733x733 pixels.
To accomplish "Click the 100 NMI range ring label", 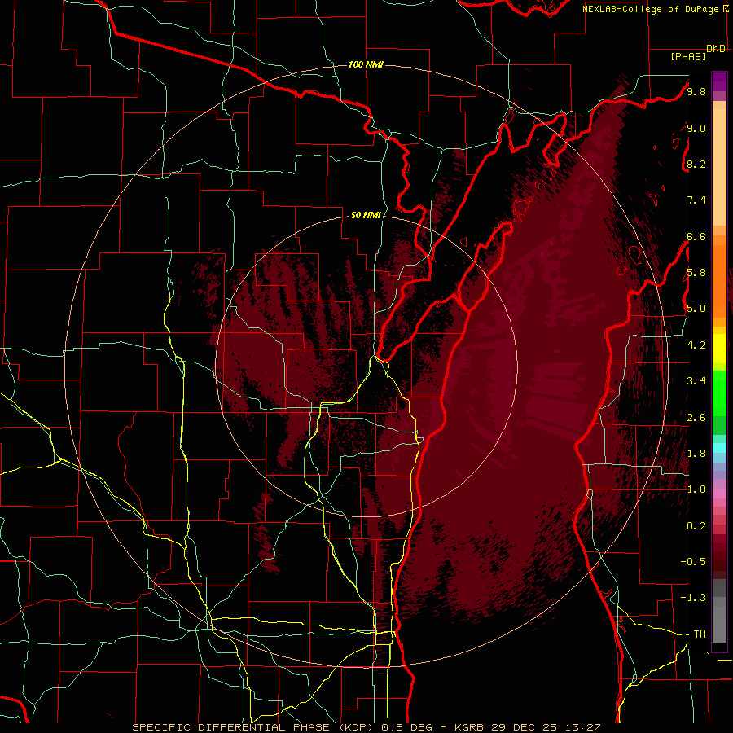I will coord(366,64).
